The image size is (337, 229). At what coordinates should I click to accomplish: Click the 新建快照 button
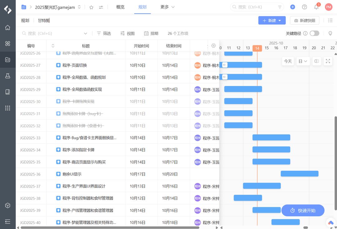305,21
